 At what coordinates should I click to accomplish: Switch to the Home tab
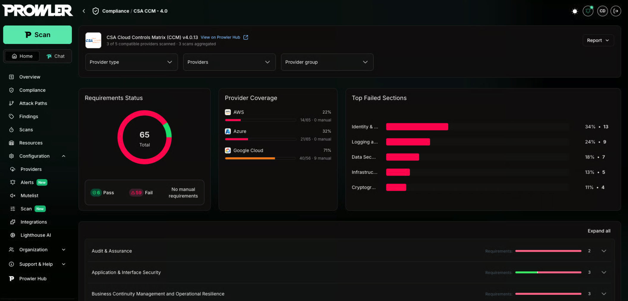coord(22,56)
